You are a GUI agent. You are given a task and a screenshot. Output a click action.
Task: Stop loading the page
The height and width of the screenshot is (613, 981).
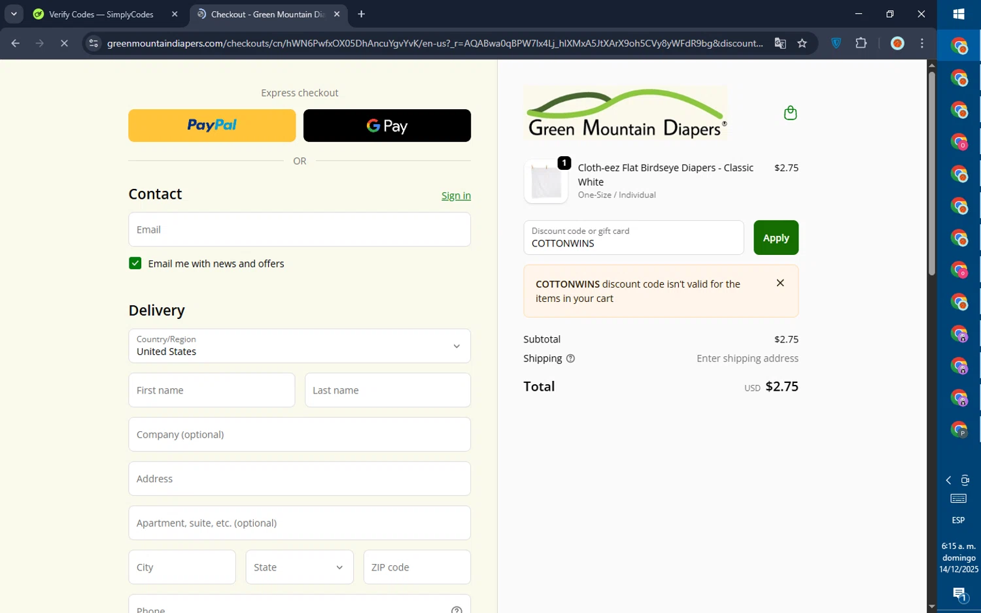(x=64, y=44)
